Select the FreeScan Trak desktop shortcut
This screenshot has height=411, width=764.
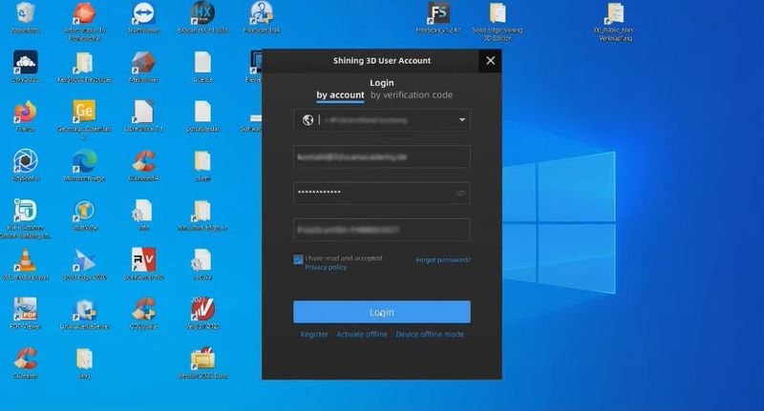[x=260, y=14]
